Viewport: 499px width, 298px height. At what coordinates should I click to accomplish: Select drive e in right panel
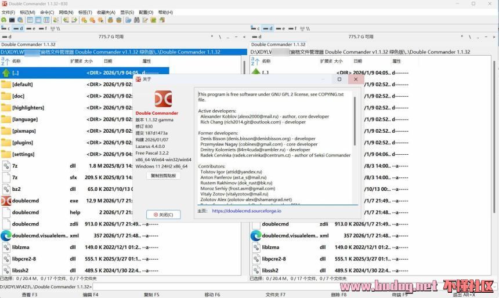[281, 28]
